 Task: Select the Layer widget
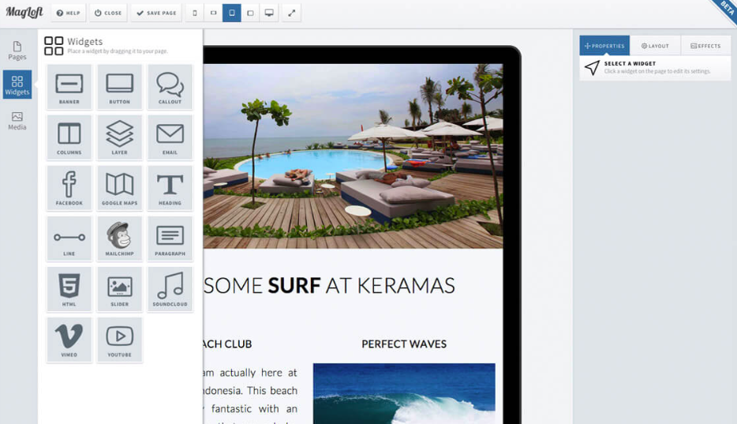coord(119,137)
